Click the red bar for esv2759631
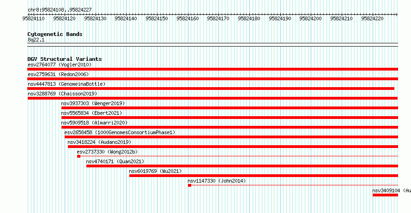411x213 pixels. point(212,79)
